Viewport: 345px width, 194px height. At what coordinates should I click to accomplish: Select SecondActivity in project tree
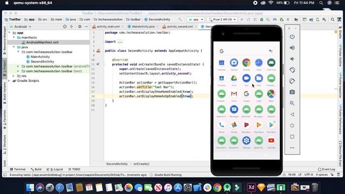(42, 61)
